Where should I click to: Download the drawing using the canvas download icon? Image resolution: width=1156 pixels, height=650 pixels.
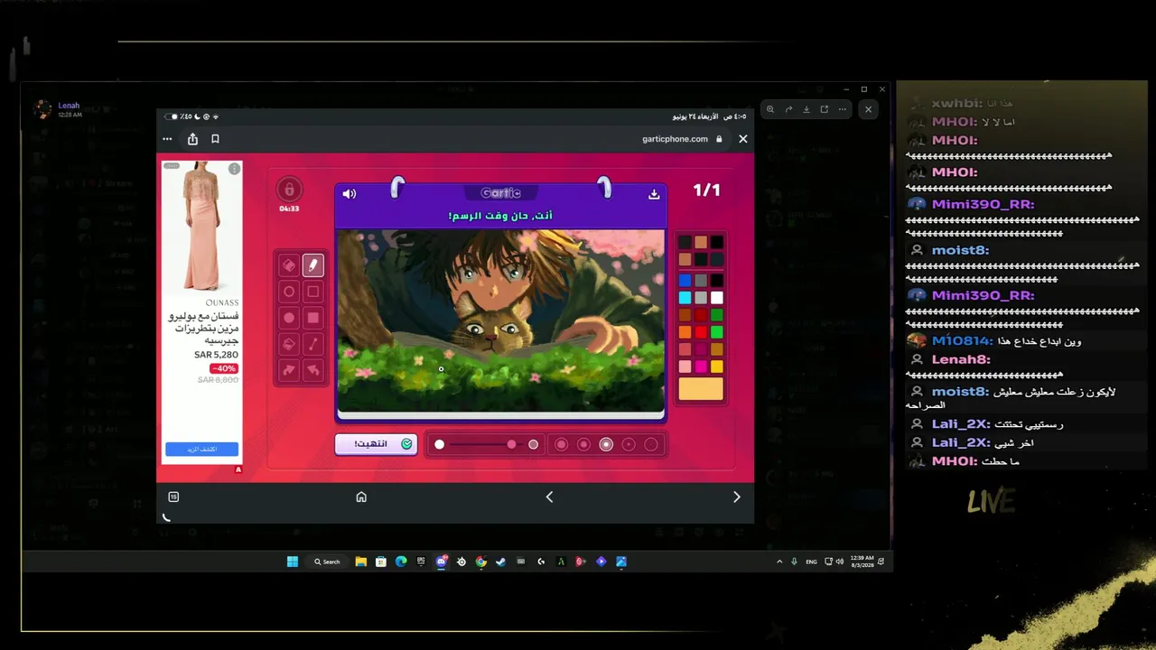(654, 194)
